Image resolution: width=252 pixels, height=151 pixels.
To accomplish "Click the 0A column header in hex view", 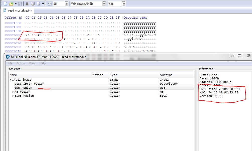I will point(88,18).
